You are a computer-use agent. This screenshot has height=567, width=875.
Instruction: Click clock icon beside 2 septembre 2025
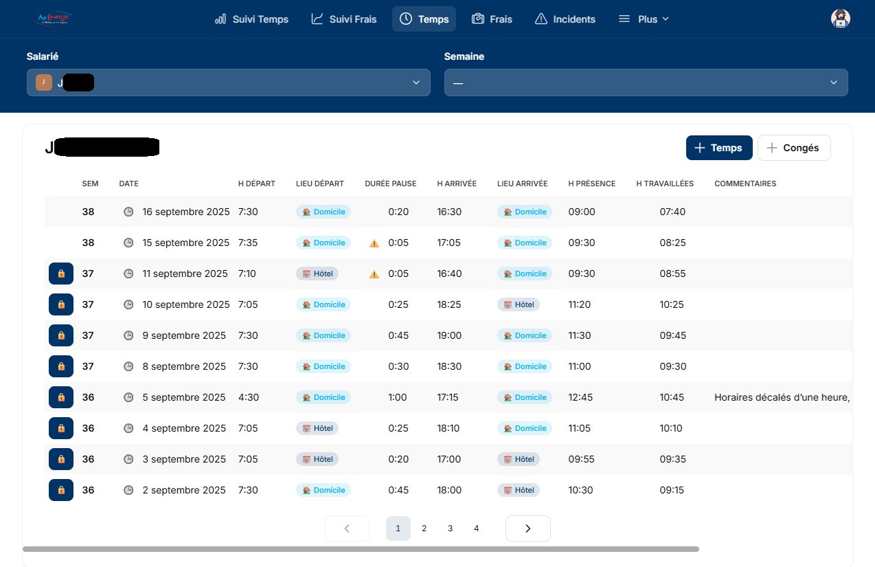128,490
